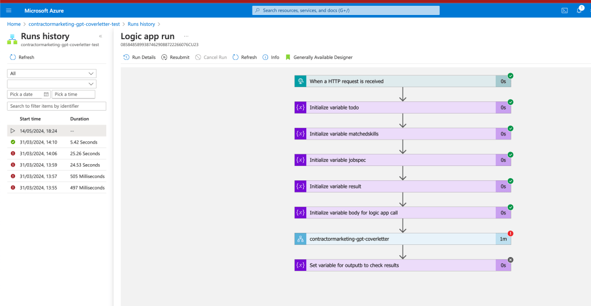Click the Resubmit button

(175, 57)
